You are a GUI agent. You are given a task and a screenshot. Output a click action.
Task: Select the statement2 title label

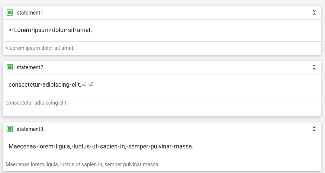pyautogui.click(x=30, y=67)
